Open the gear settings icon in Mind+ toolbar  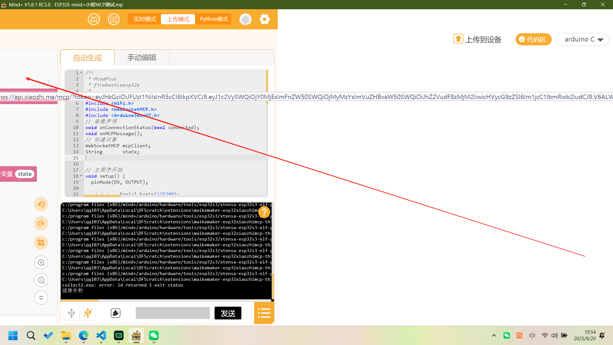pos(264,19)
